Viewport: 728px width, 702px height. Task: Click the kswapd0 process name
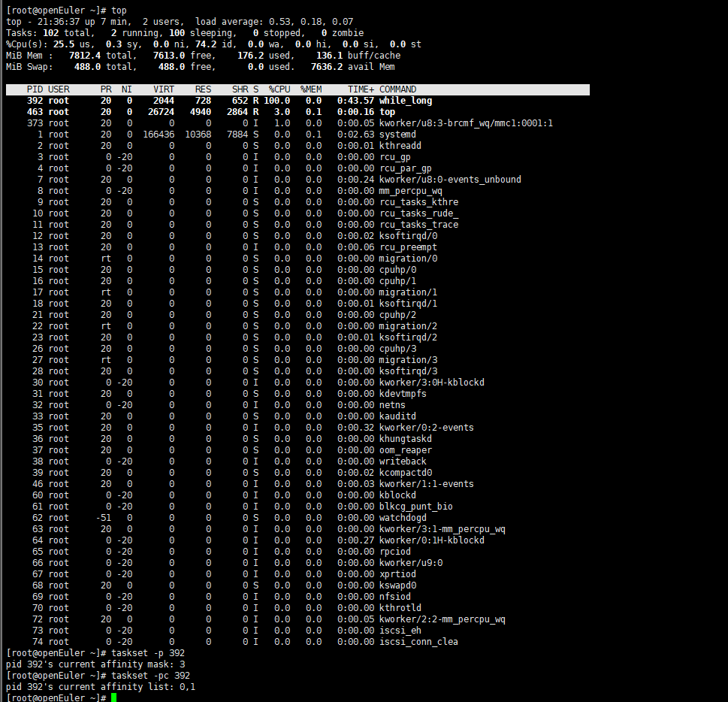(397, 586)
